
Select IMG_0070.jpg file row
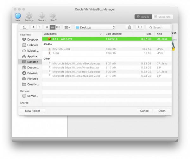[x=107, y=49]
